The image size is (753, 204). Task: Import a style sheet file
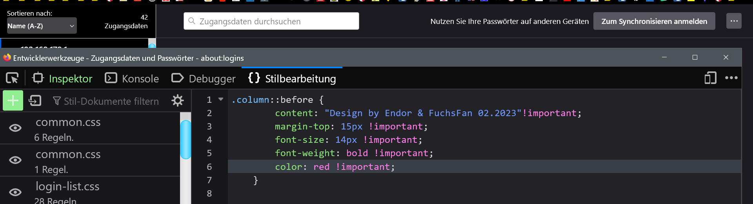pos(35,101)
